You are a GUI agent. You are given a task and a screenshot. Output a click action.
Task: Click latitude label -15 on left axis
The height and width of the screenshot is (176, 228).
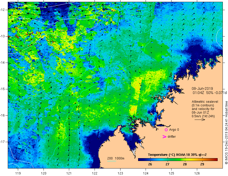(x=3, y=89)
